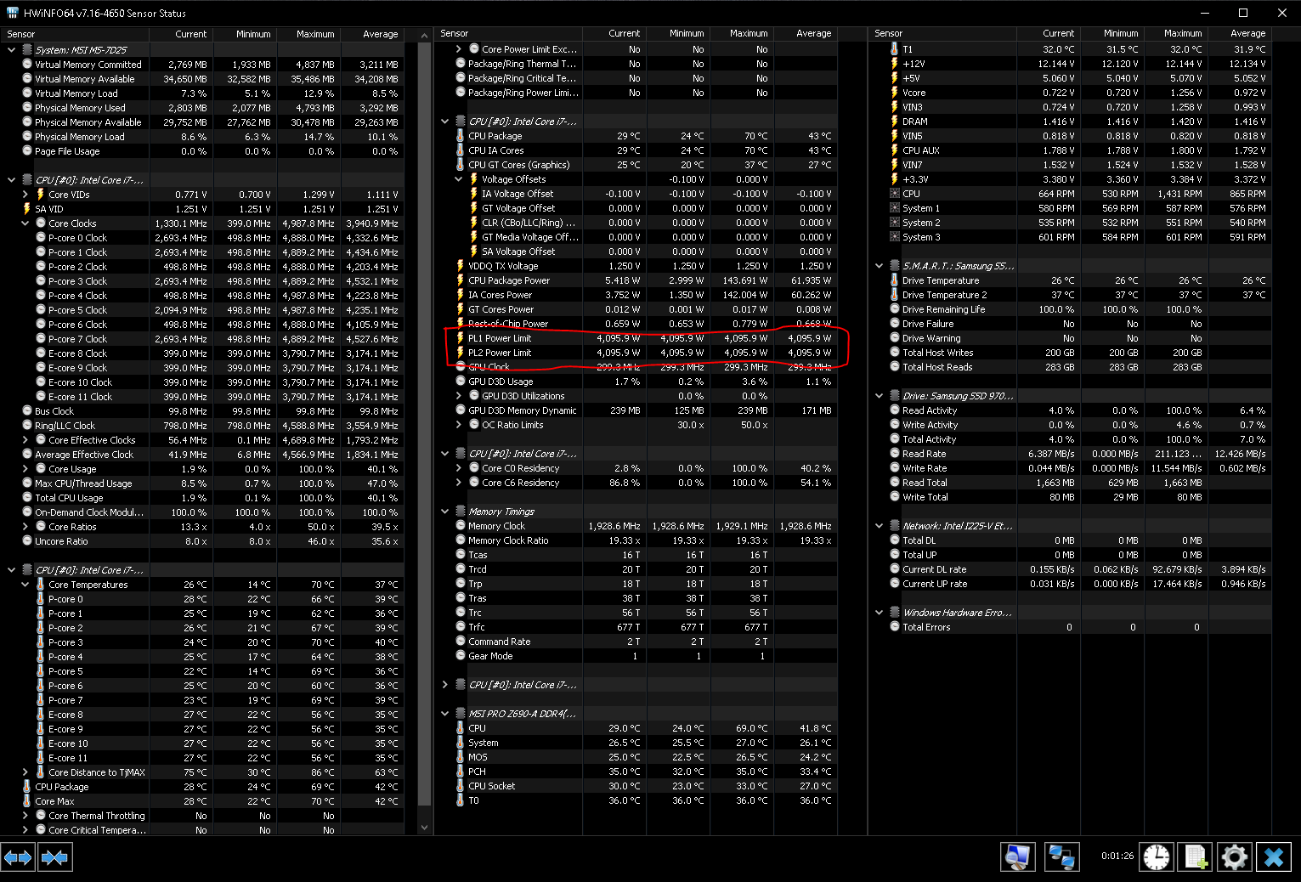The width and height of the screenshot is (1301, 882).
Task: Click the thermometer icon beside P-core 0 temperature
Action: point(40,599)
